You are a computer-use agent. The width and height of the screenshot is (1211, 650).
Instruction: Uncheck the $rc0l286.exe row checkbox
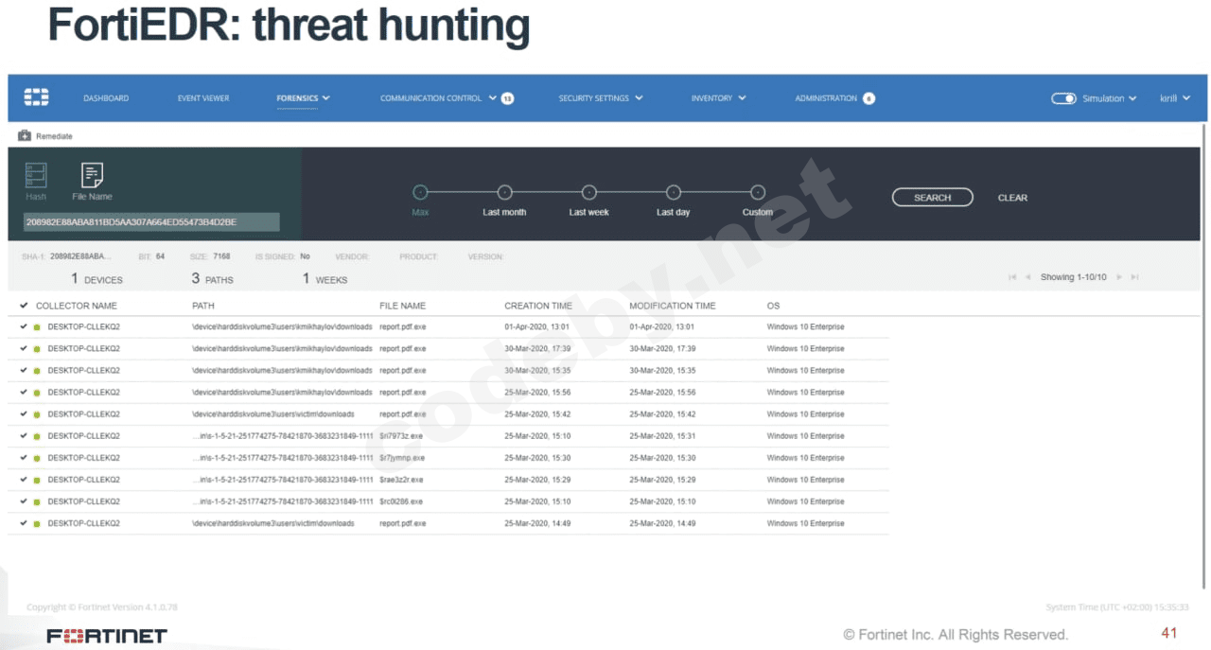click(x=24, y=501)
